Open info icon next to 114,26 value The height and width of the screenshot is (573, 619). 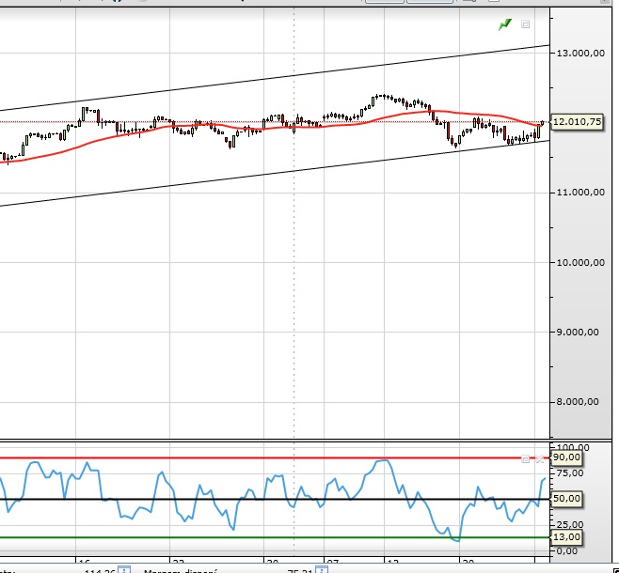124,570
